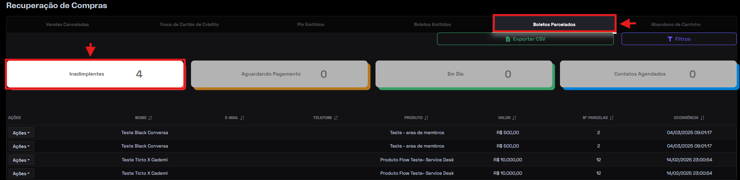Filter by the Em Dia card
Screen dimensions: 740x180
[x=463, y=74]
